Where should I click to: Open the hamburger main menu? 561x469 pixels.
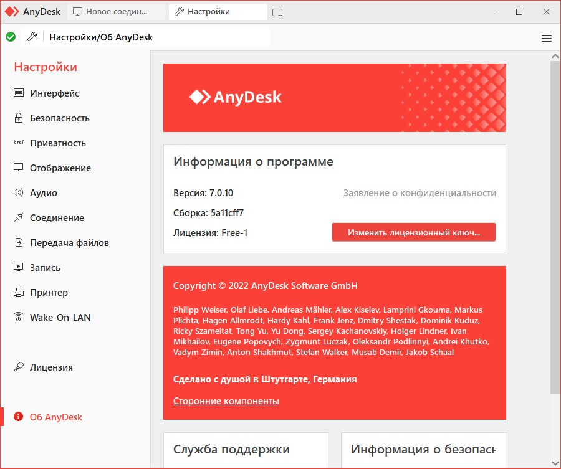pos(546,37)
